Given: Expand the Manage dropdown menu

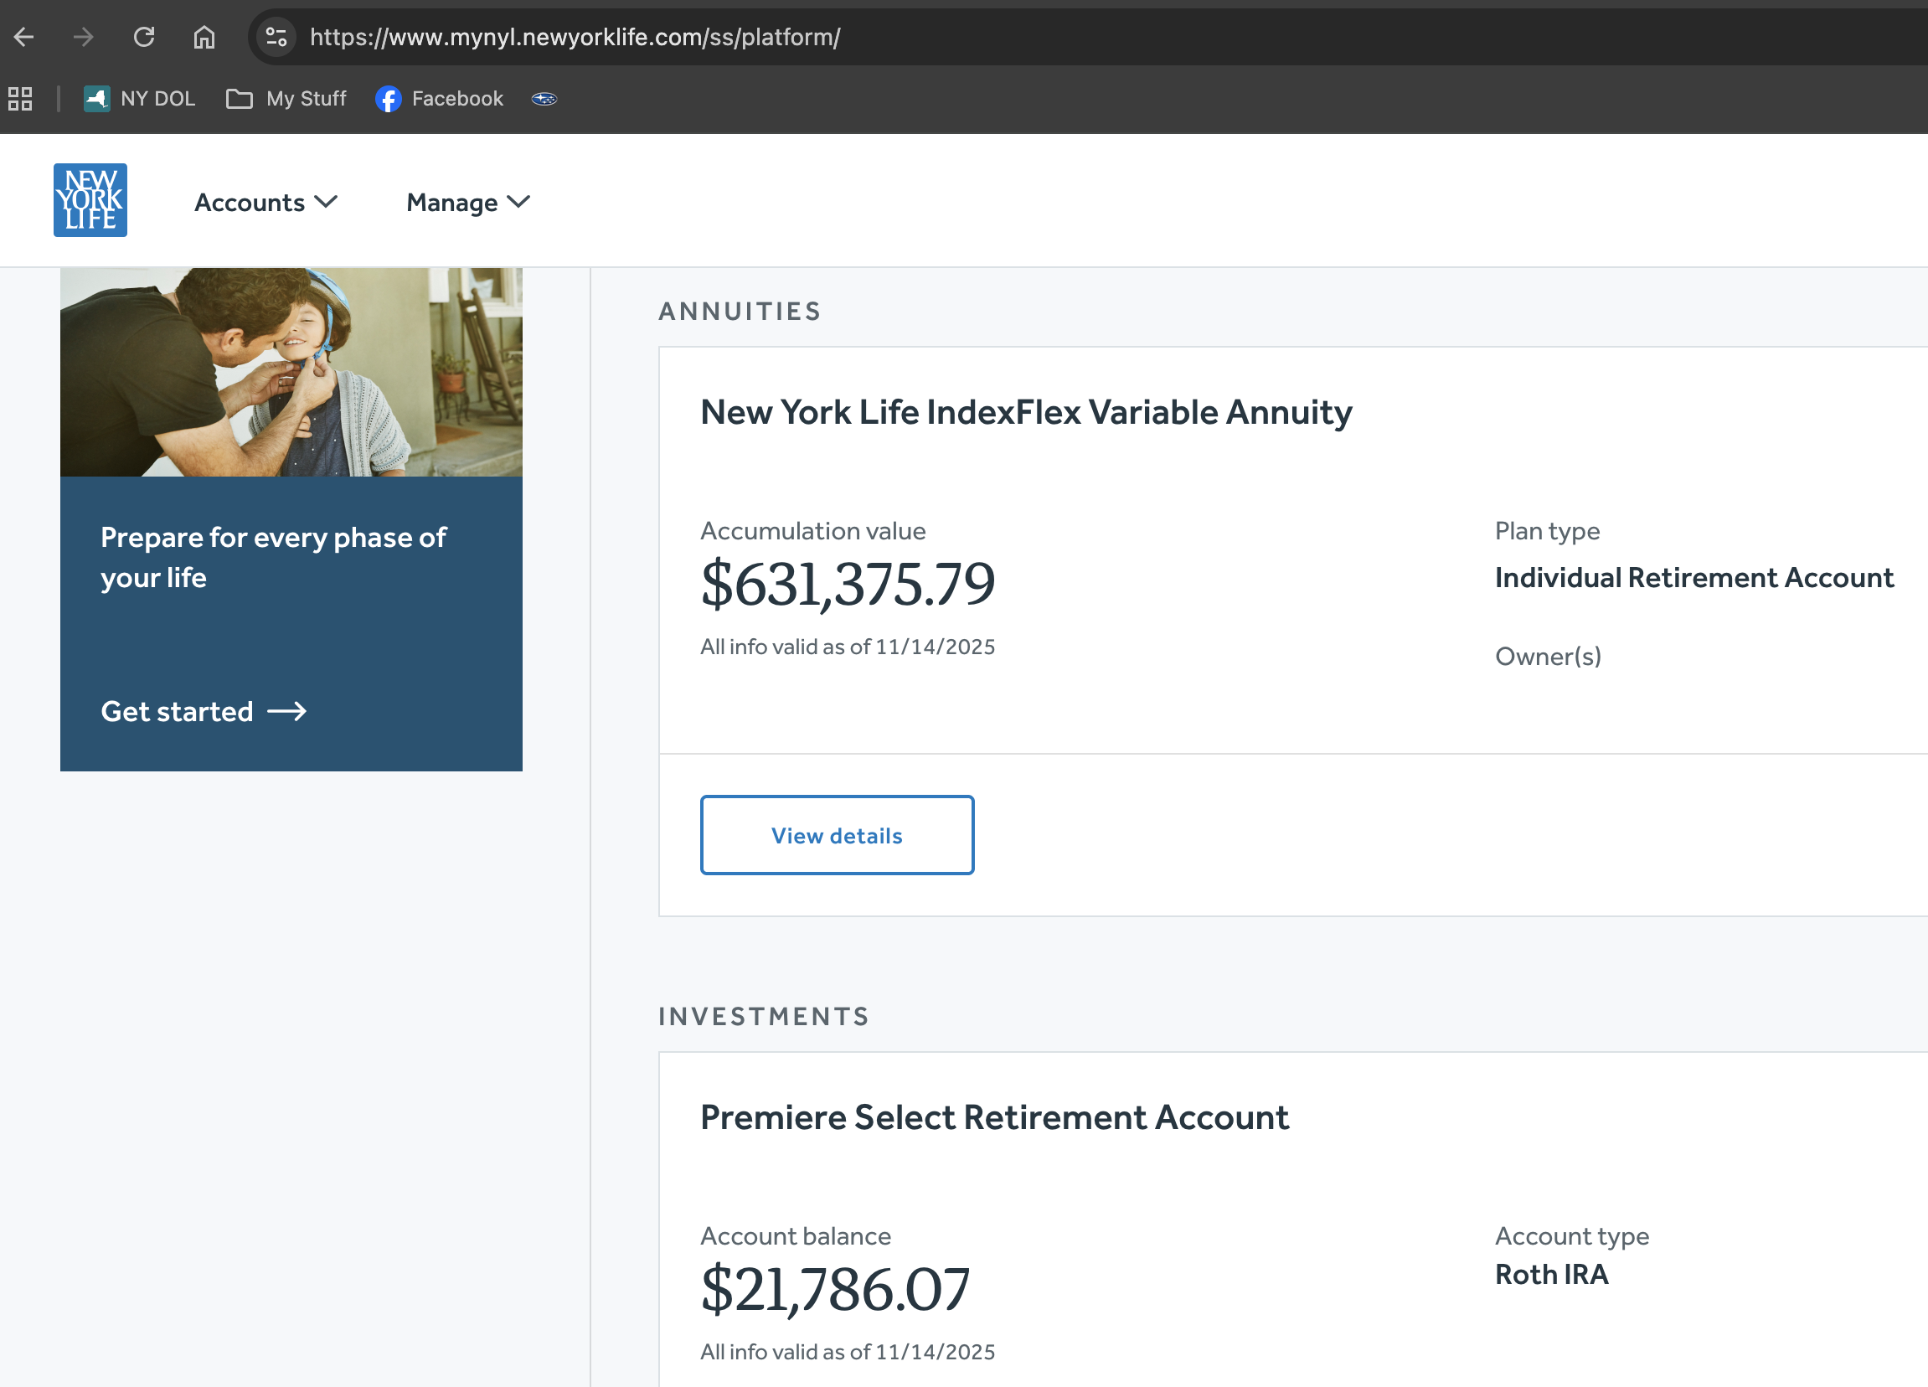Looking at the screenshot, I should (x=467, y=203).
